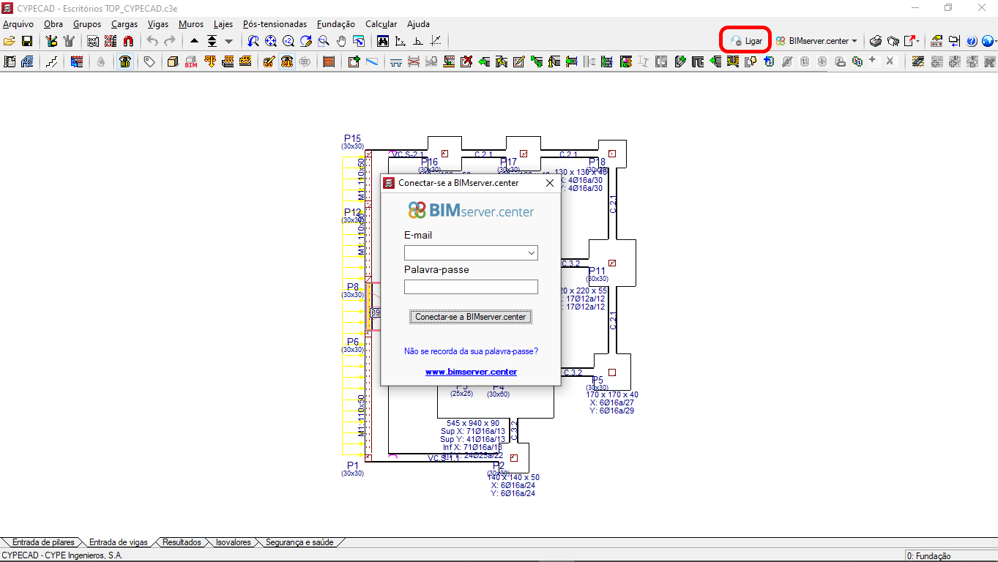Switch to Entrada de vigas tab
The image size is (998, 562).
click(118, 542)
